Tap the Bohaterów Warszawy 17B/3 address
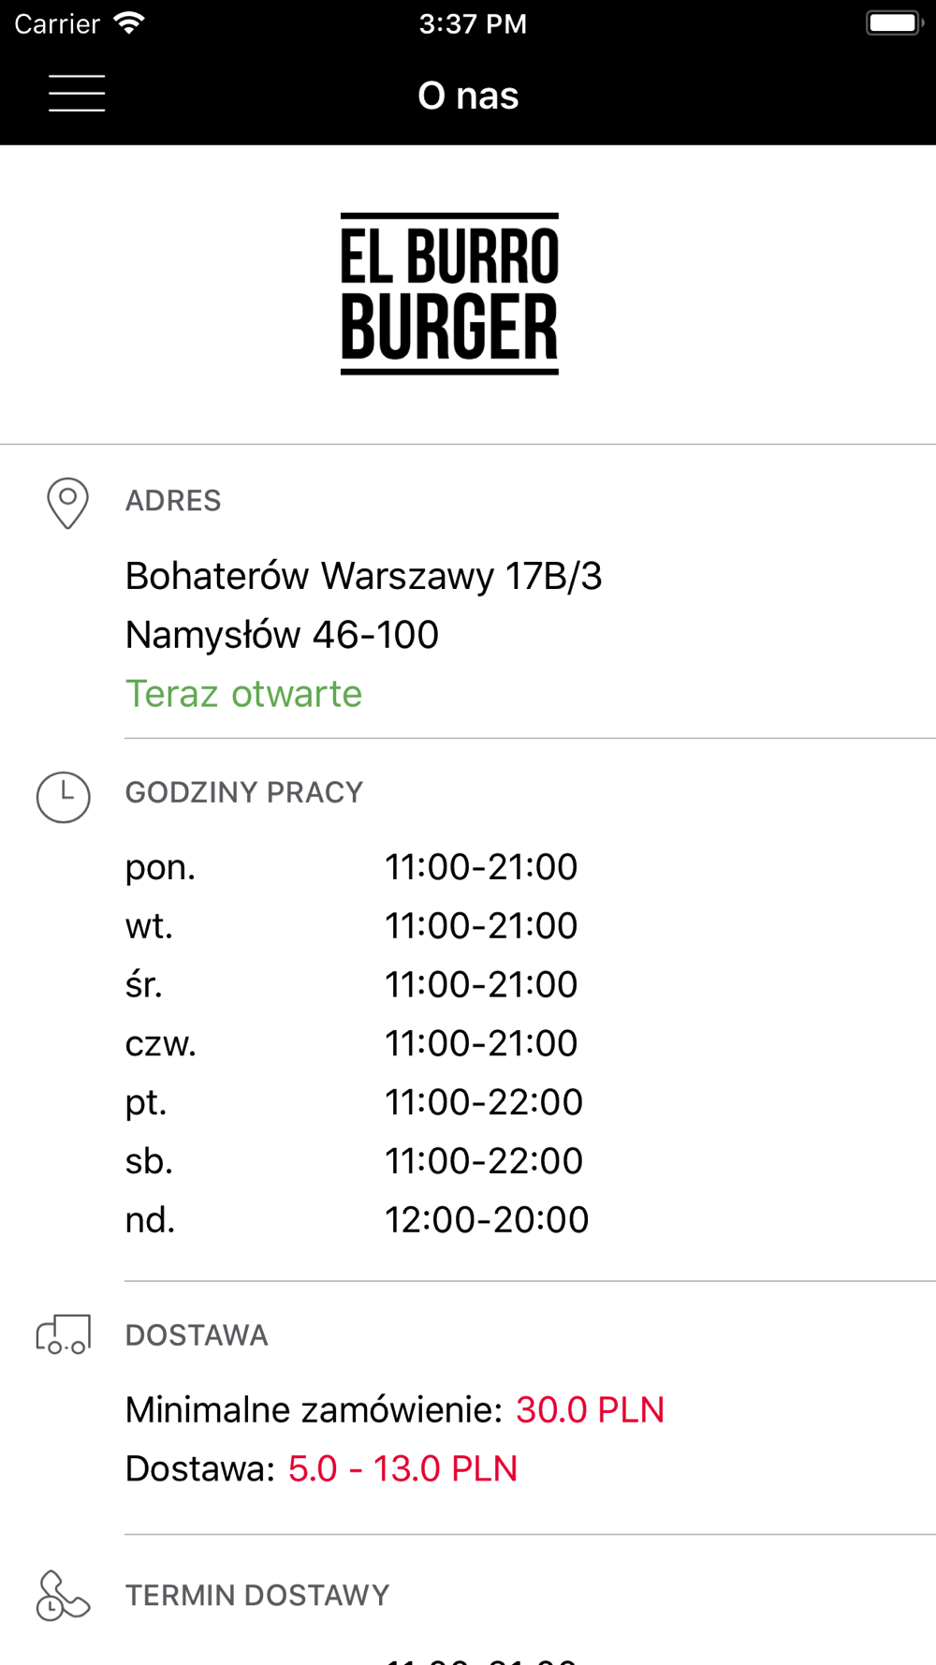Viewport: 936px width, 1665px height. 363,576
